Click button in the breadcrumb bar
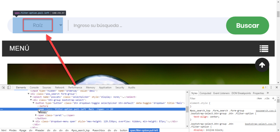 tap(123, 130)
